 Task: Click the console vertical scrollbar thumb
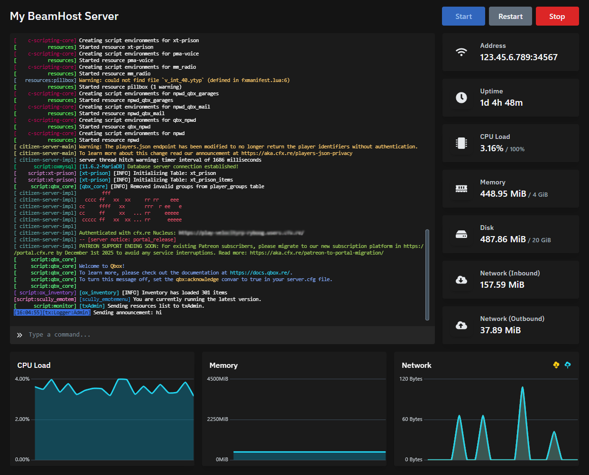427,275
